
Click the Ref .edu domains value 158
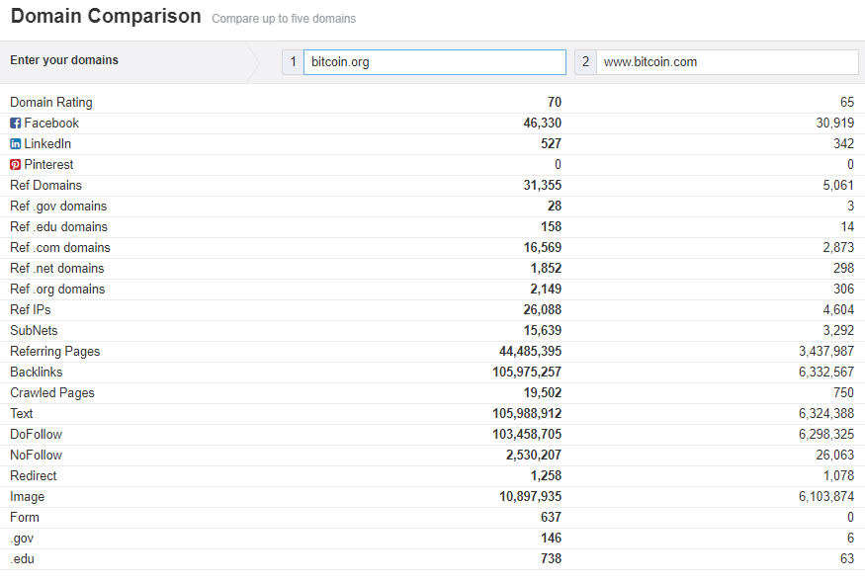click(551, 226)
